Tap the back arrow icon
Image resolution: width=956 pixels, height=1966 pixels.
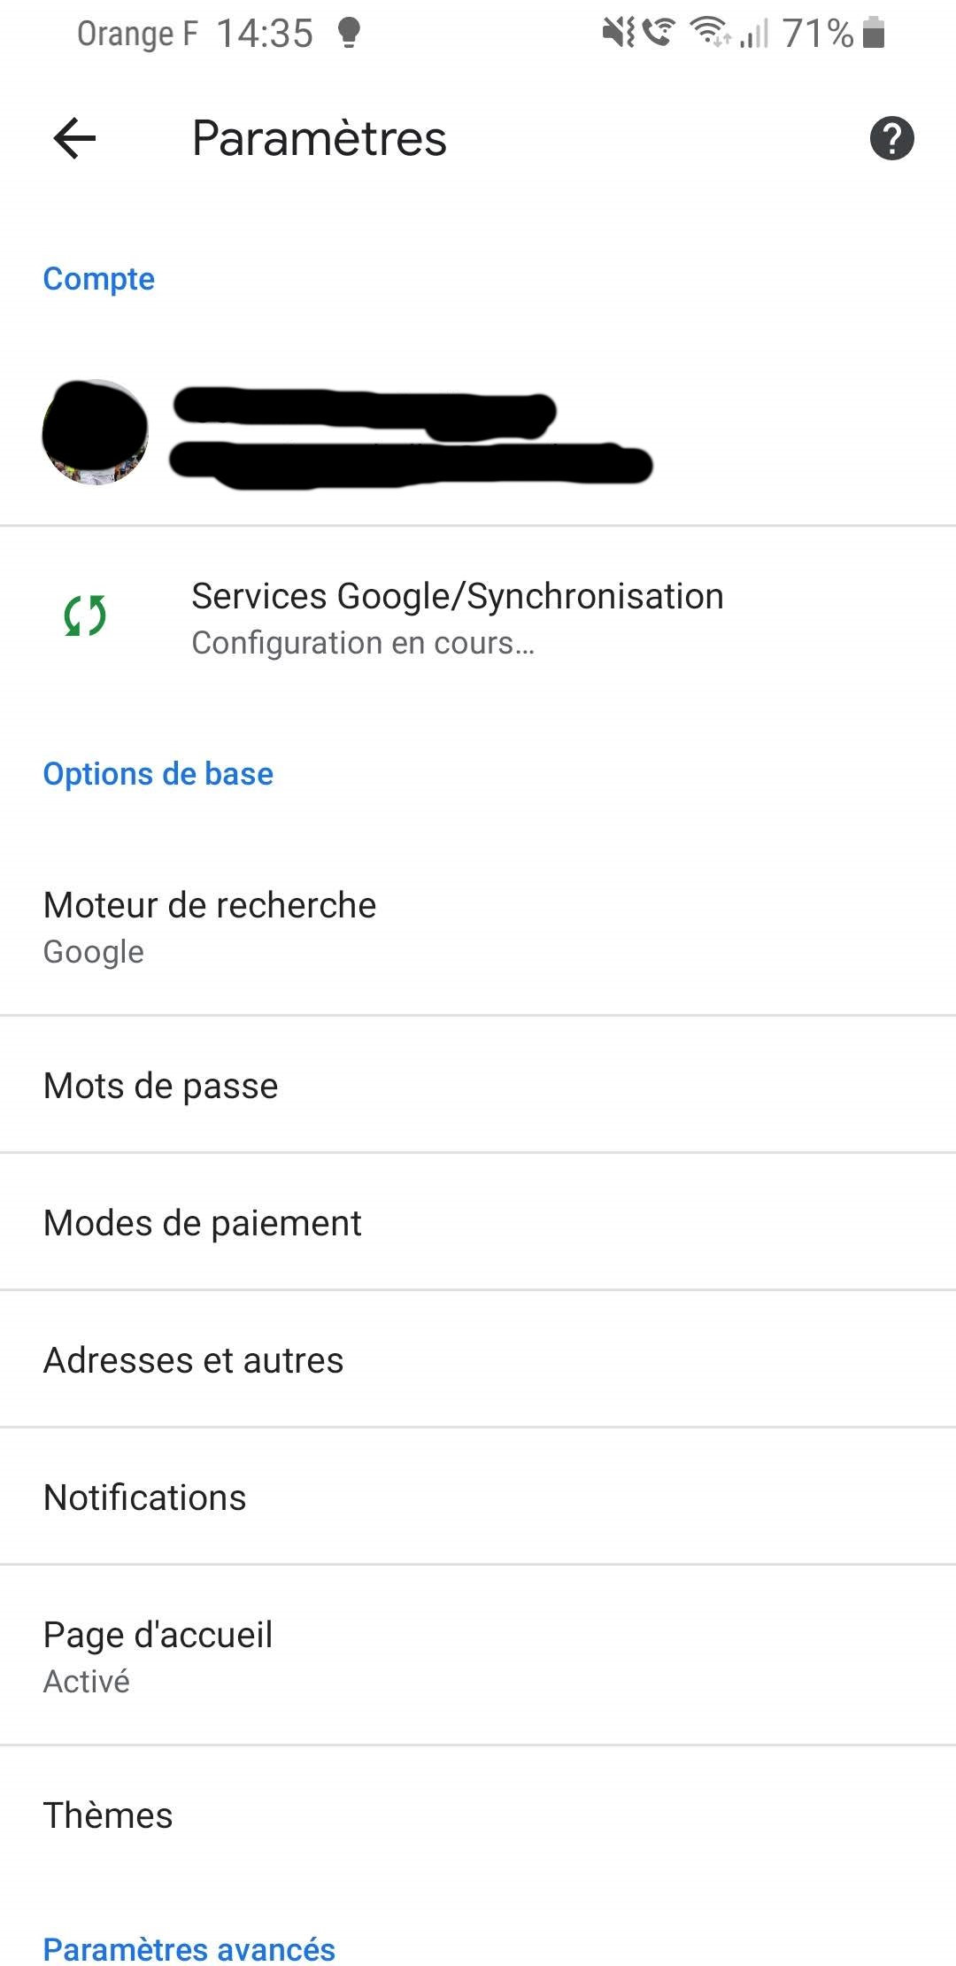[74, 139]
